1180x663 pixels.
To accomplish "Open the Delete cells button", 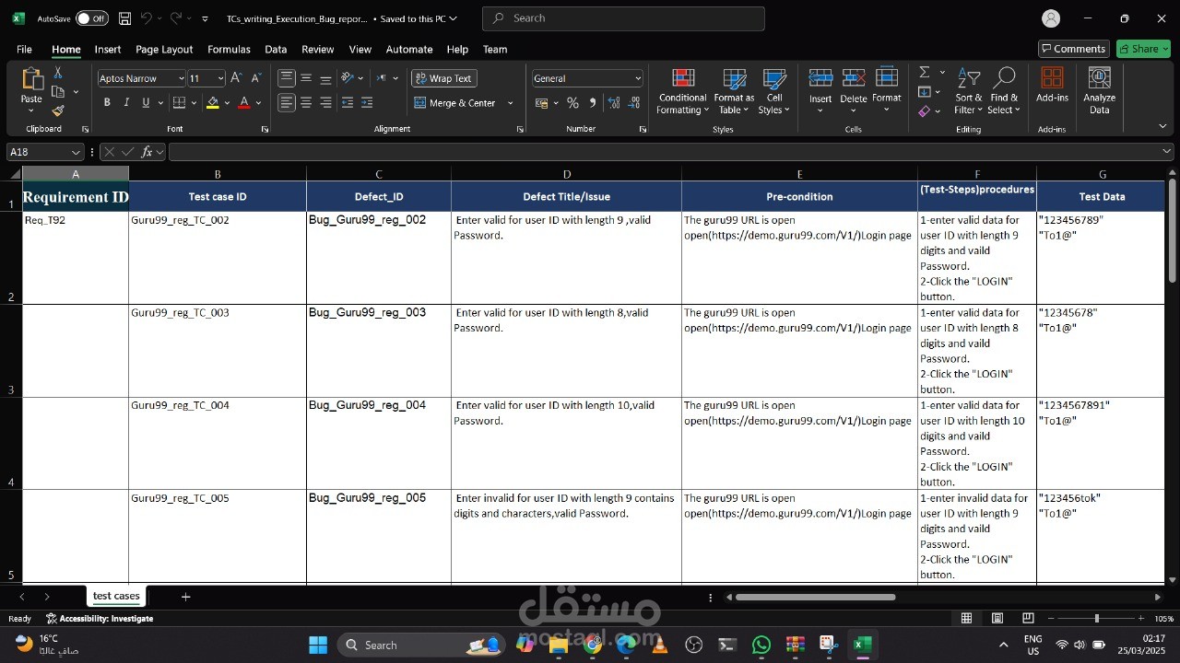I will pos(854,90).
